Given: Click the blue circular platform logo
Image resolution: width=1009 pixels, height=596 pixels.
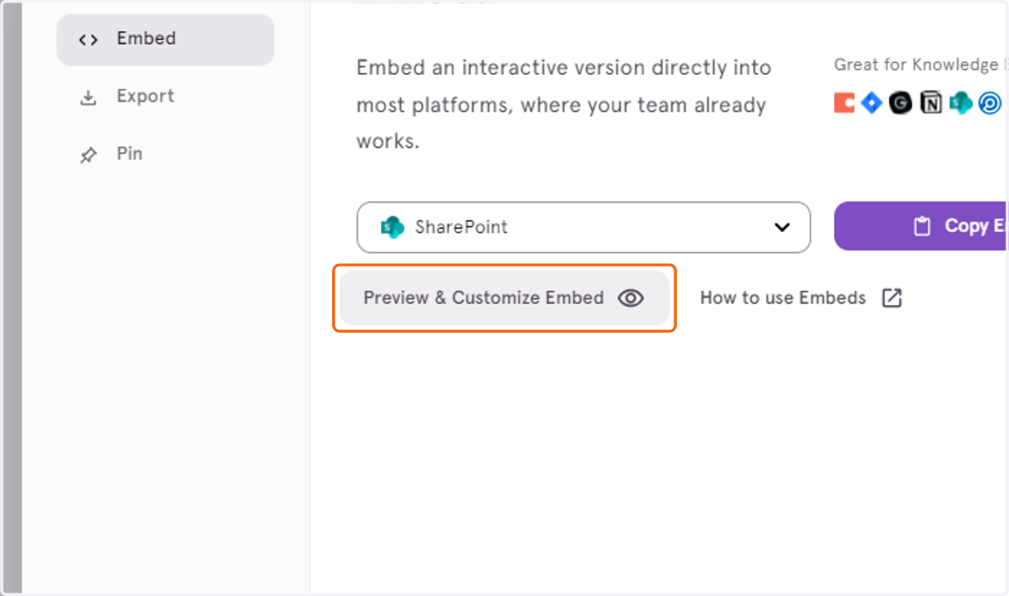Looking at the screenshot, I should [x=991, y=103].
